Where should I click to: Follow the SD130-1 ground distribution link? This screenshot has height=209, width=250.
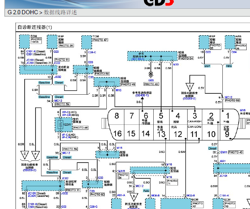pyautogui.click(x=138, y=59)
